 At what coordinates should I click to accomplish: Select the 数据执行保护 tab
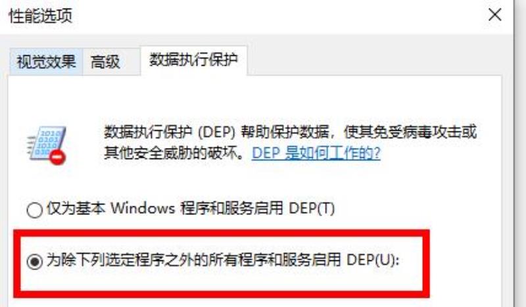point(193,60)
